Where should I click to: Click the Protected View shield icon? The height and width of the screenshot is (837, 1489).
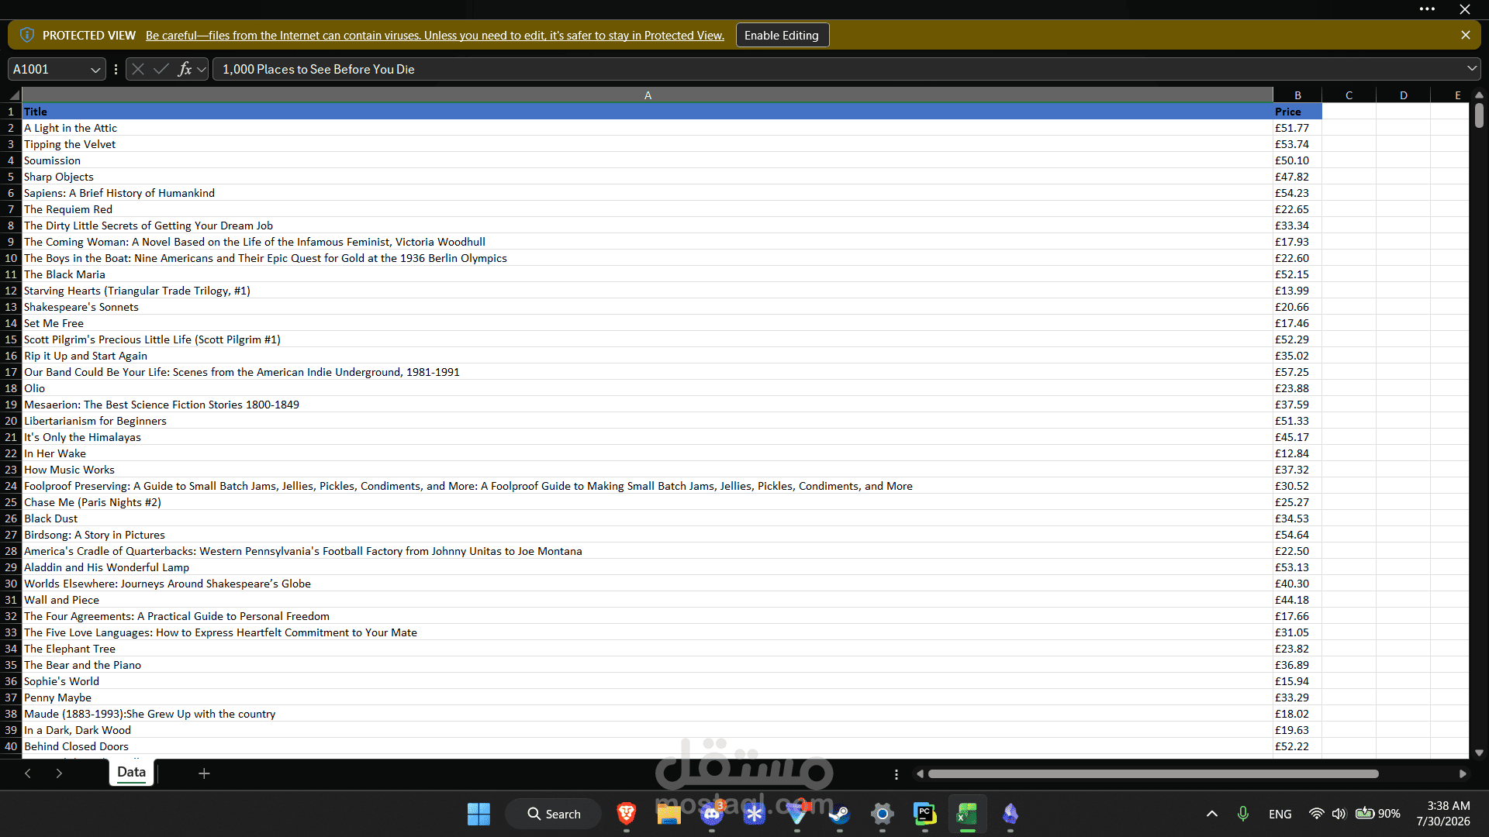(27, 36)
